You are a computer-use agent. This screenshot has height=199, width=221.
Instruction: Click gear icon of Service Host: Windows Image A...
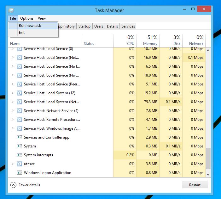[x=20, y=128]
